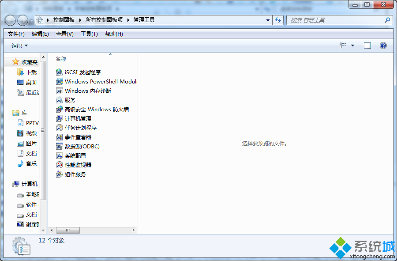The image size is (397, 261).
Task: Click the navigation pane scroll down arrow
Action: tap(43, 231)
